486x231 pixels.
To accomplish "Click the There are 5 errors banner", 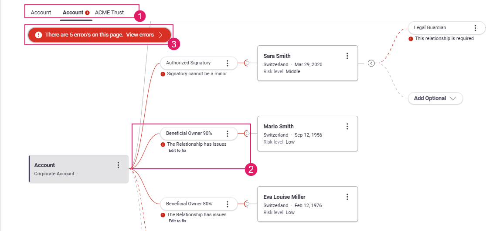I will pos(99,35).
